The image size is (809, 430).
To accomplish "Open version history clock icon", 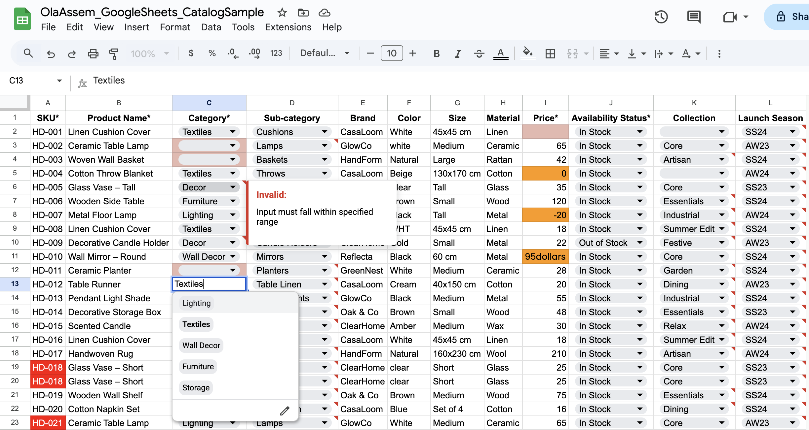I will click(661, 17).
